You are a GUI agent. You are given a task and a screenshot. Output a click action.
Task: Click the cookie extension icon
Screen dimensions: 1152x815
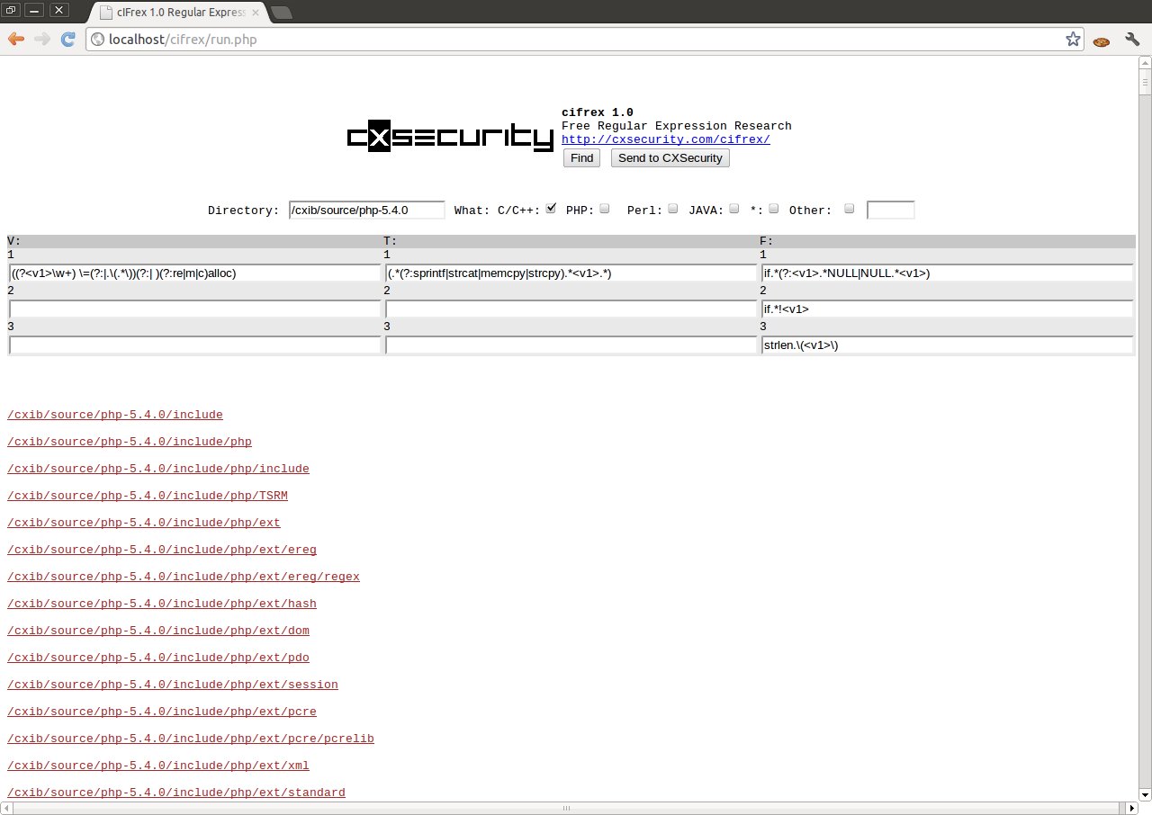click(x=1101, y=40)
